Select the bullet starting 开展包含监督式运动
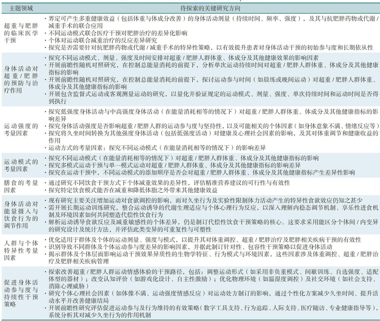 click(213, 97)
